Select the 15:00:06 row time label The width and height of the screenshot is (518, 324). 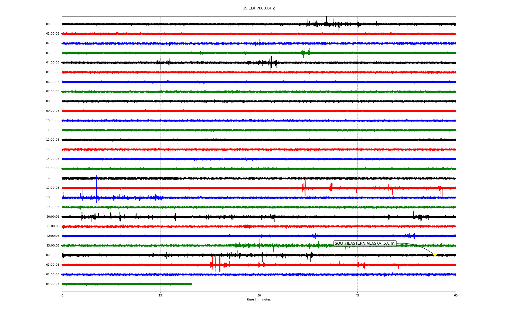pos(53,168)
